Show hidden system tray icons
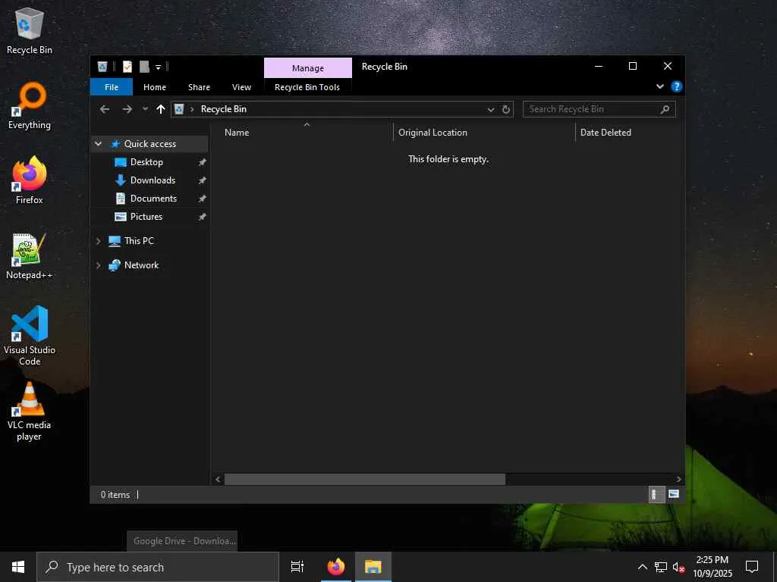This screenshot has height=582, width=777. 642,567
